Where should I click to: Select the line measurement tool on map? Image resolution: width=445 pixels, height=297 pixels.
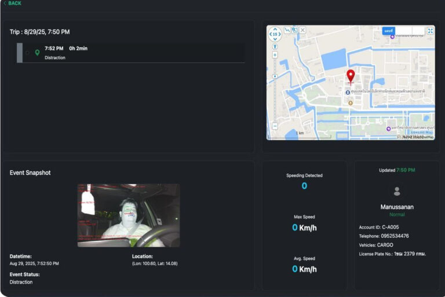pyautogui.click(x=287, y=30)
